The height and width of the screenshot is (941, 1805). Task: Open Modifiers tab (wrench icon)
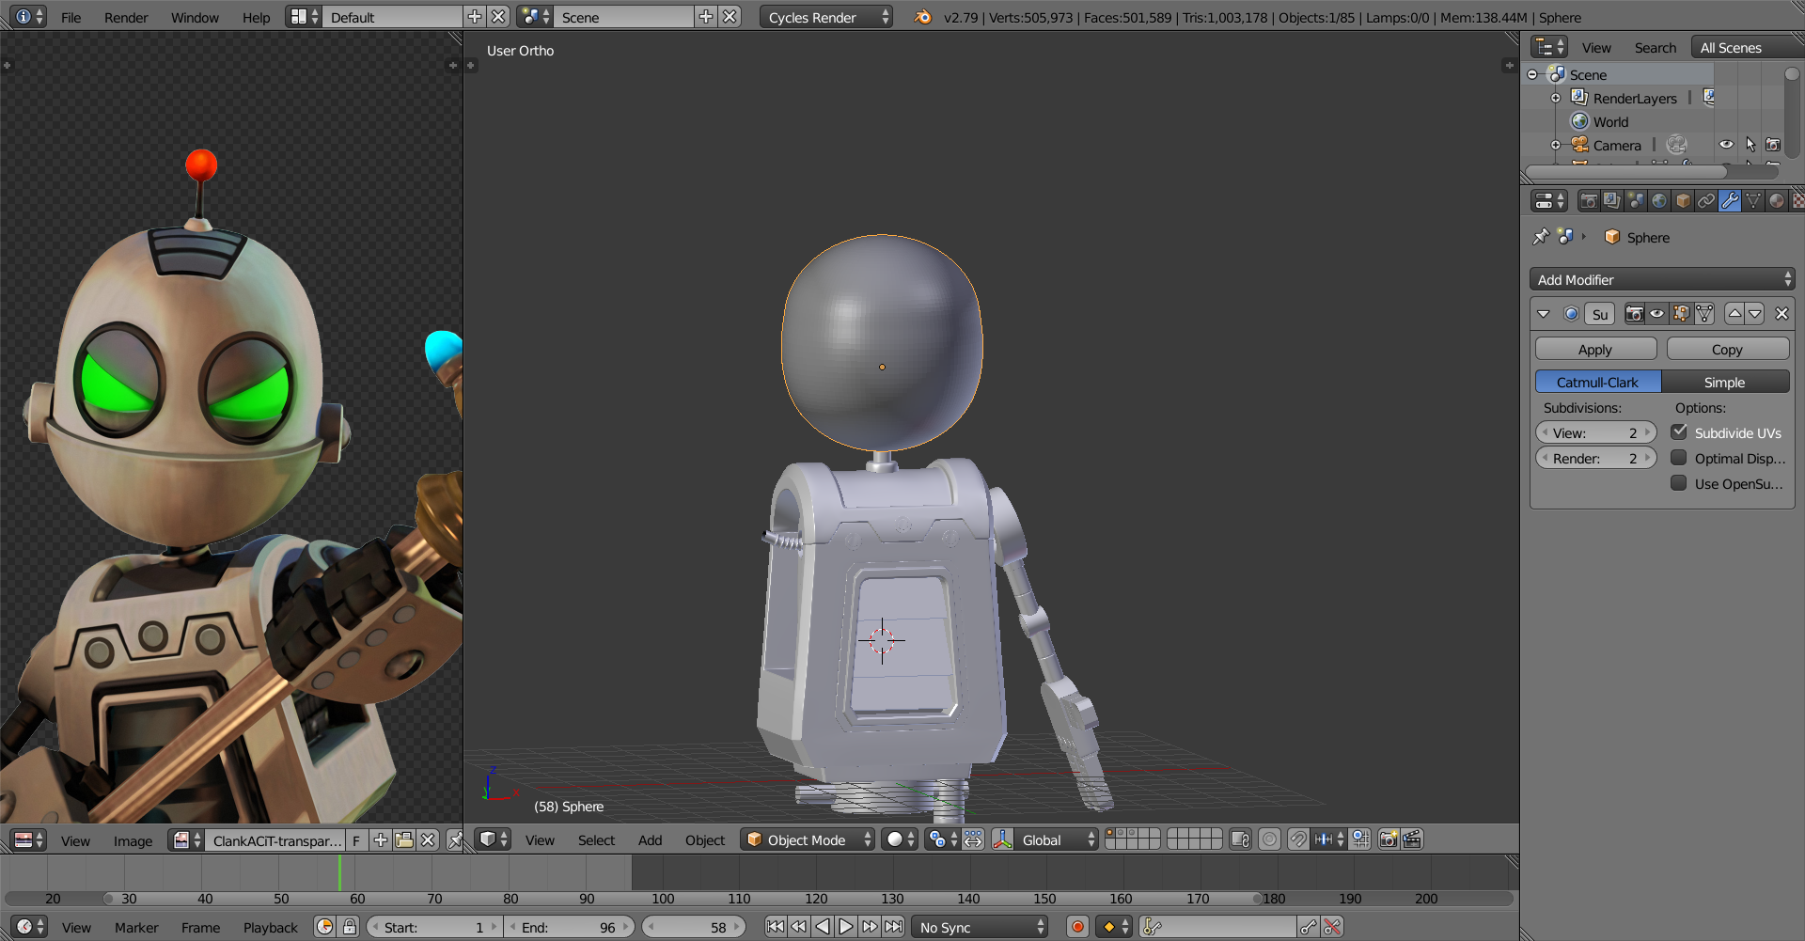(x=1730, y=200)
